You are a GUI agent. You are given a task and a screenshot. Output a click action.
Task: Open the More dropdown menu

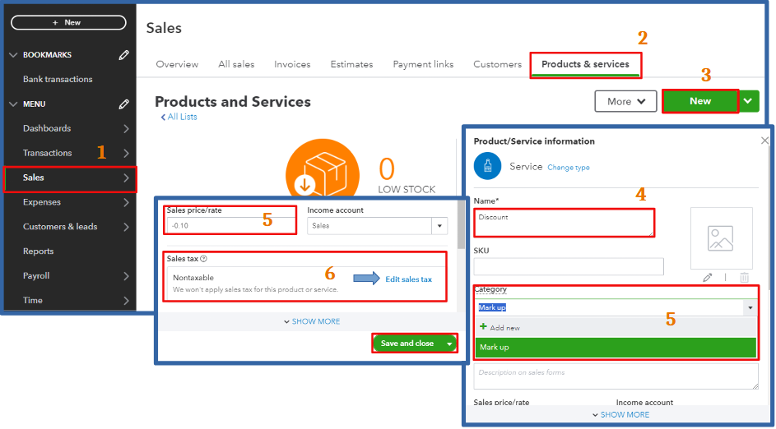click(625, 101)
